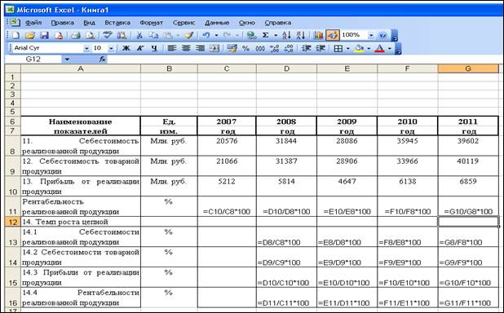
Task: Click the AutoSum sigma icon
Action: click(266, 35)
